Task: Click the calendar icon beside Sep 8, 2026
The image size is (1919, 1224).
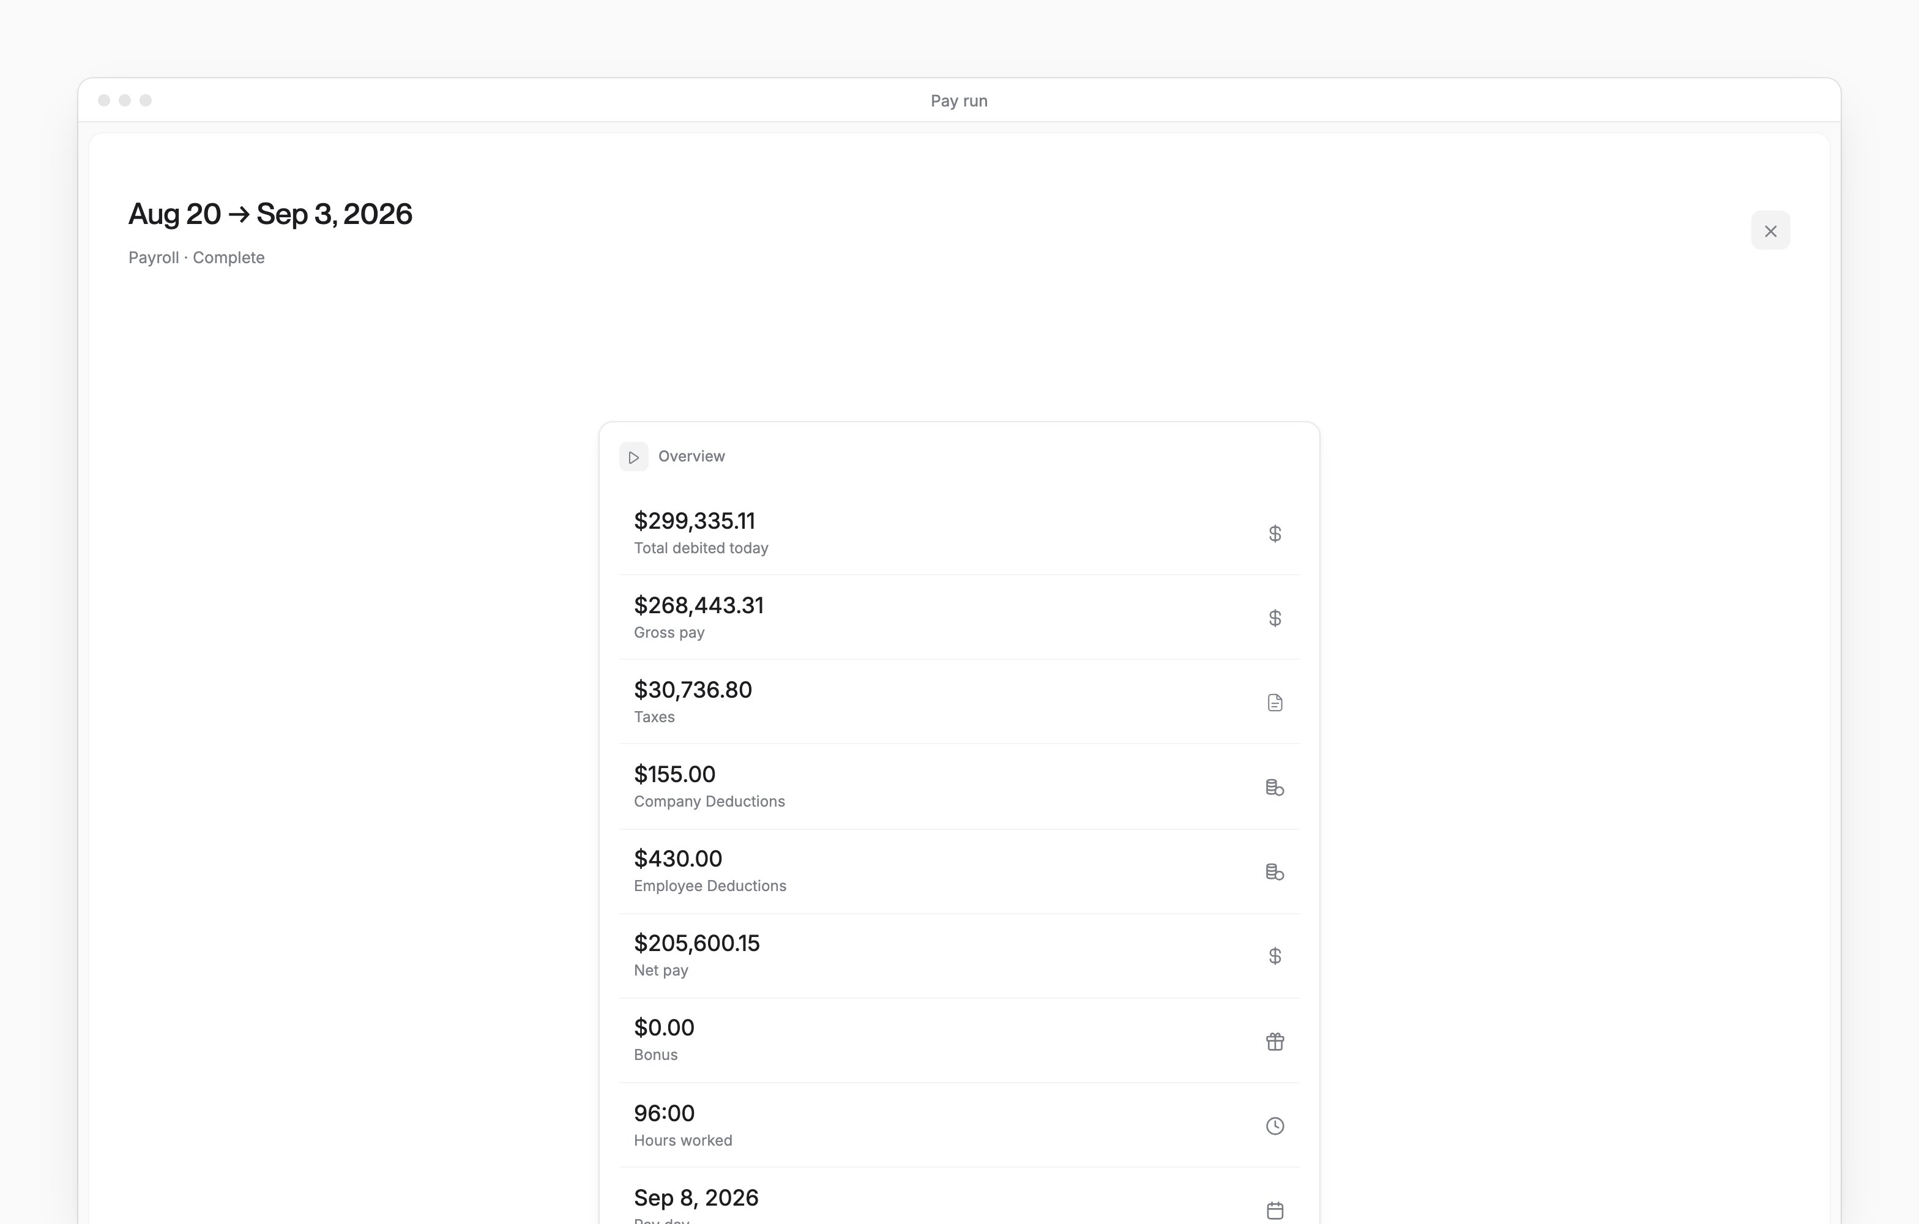Action: tap(1274, 1211)
